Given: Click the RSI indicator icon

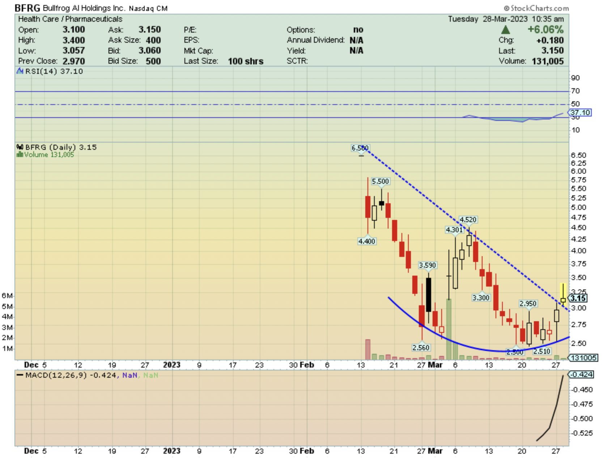Looking at the screenshot, I should [20, 71].
